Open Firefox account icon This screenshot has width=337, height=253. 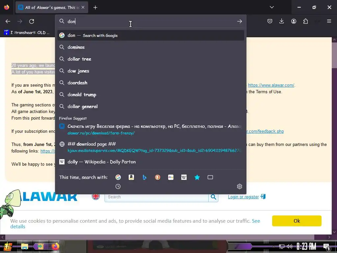point(294,21)
